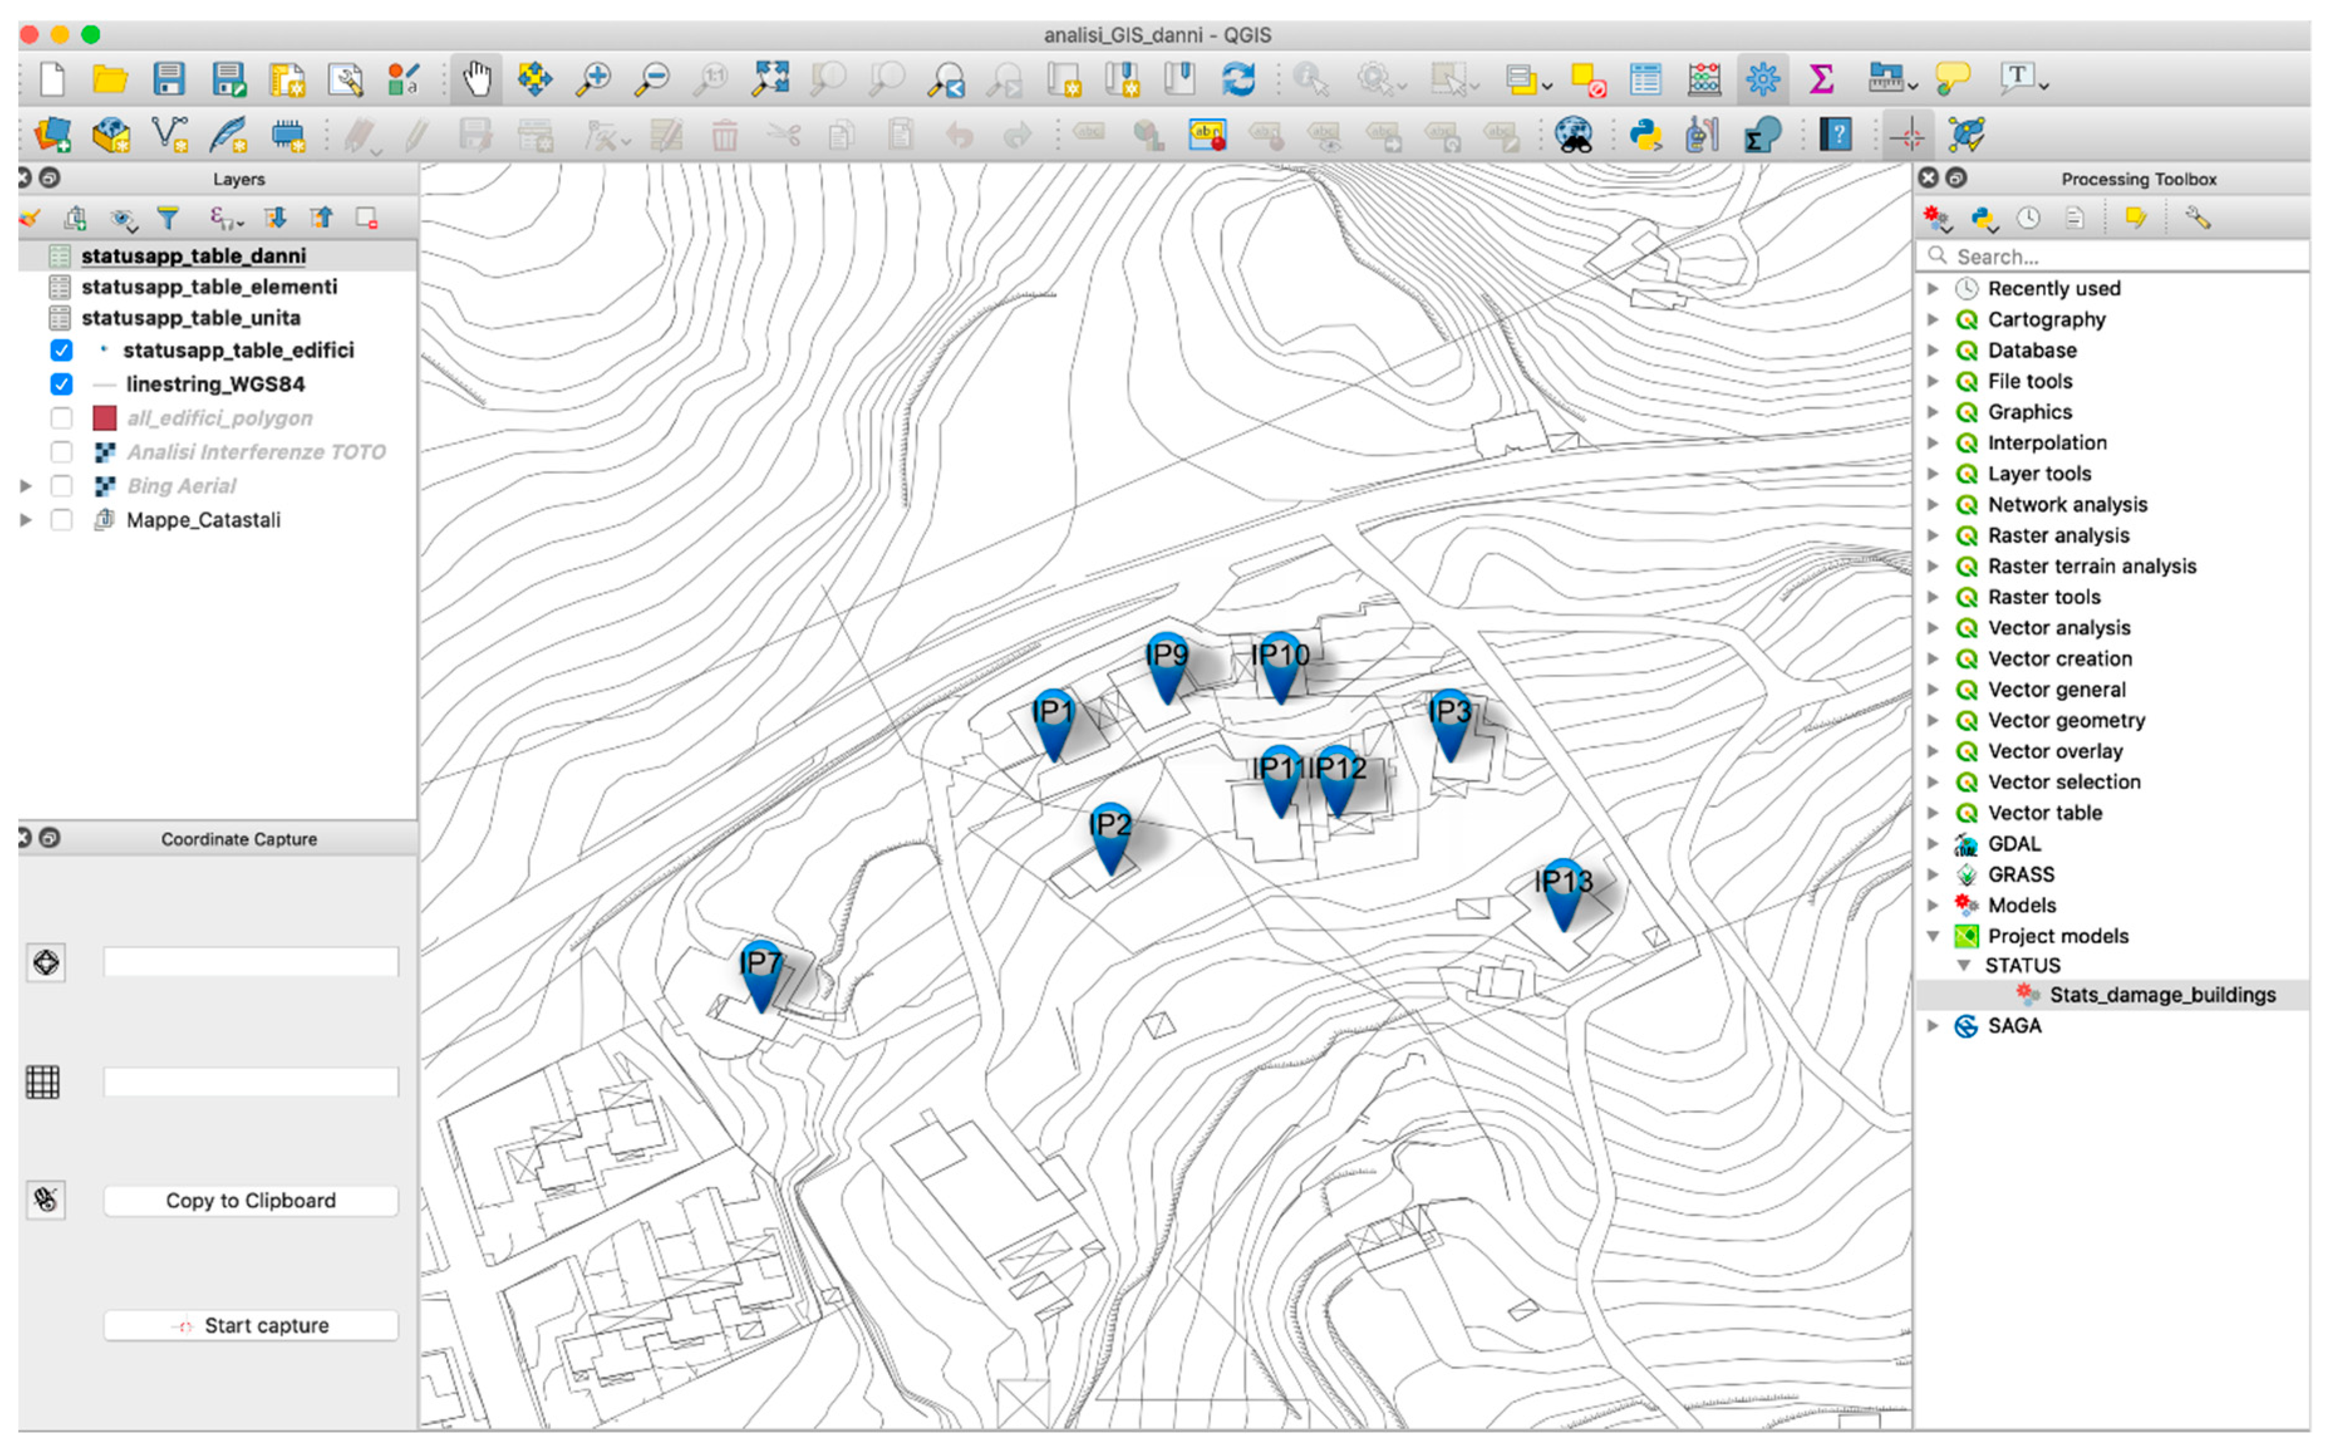Save the current project
This screenshot has width=2326, height=1447.
pos(170,80)
